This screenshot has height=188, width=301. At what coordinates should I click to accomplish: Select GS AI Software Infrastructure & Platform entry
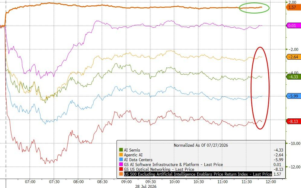(x=173, y=164)
